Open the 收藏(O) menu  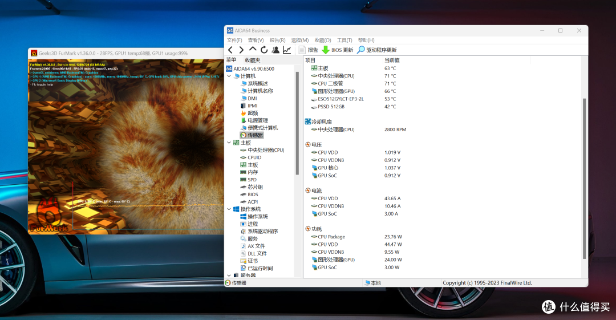[322, 40]
